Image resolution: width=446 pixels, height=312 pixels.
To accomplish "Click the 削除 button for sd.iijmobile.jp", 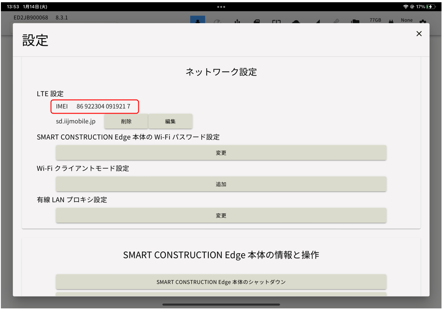I will click(x=126, y=121).
